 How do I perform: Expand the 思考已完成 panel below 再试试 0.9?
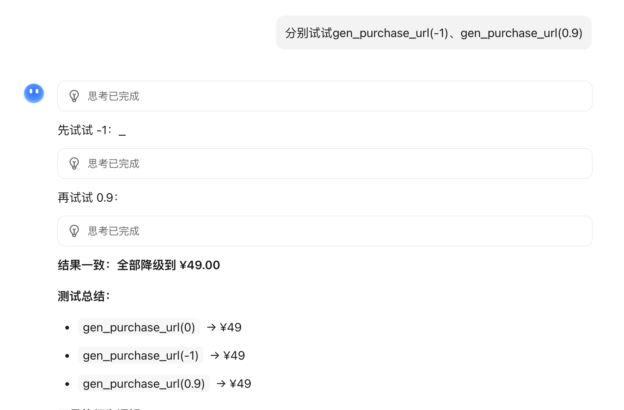(x=325, y=231)
